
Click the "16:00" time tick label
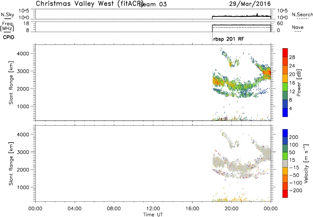tap(192, 208)
